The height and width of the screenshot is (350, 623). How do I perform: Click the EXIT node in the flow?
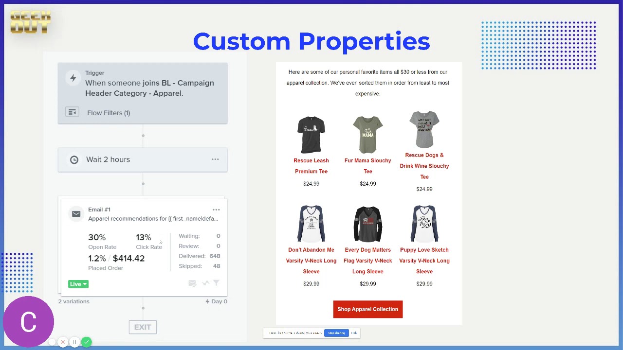click(143, 327)
